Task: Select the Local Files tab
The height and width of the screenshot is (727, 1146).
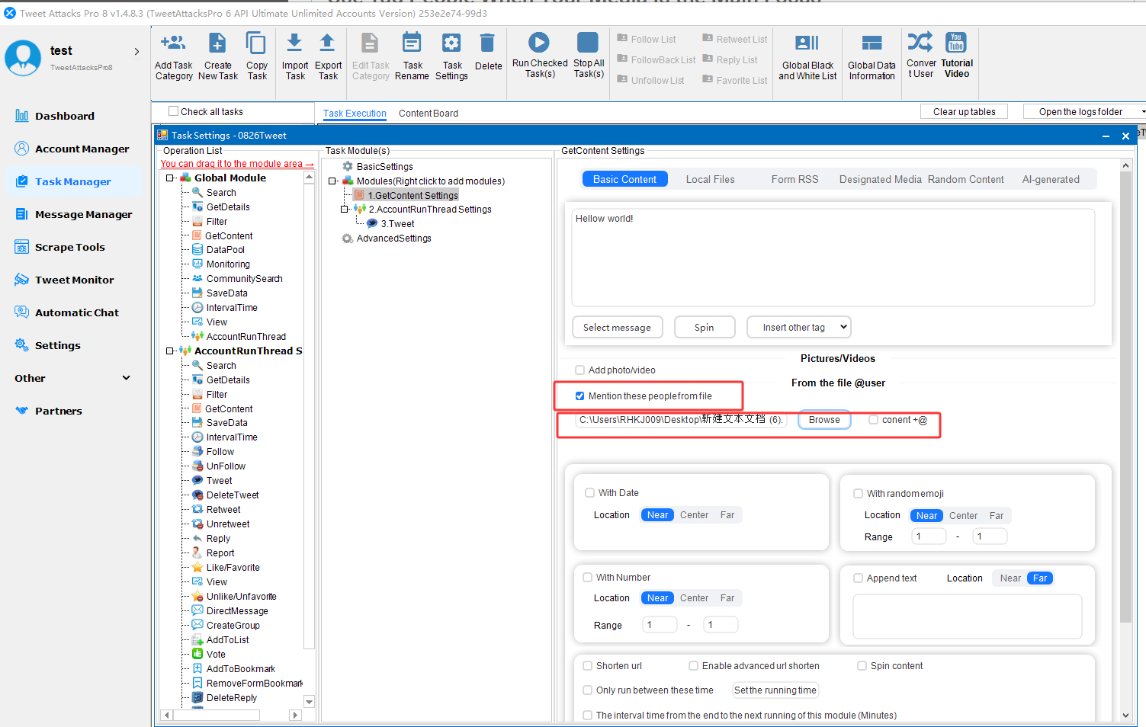Action: (x=710, y=180)
